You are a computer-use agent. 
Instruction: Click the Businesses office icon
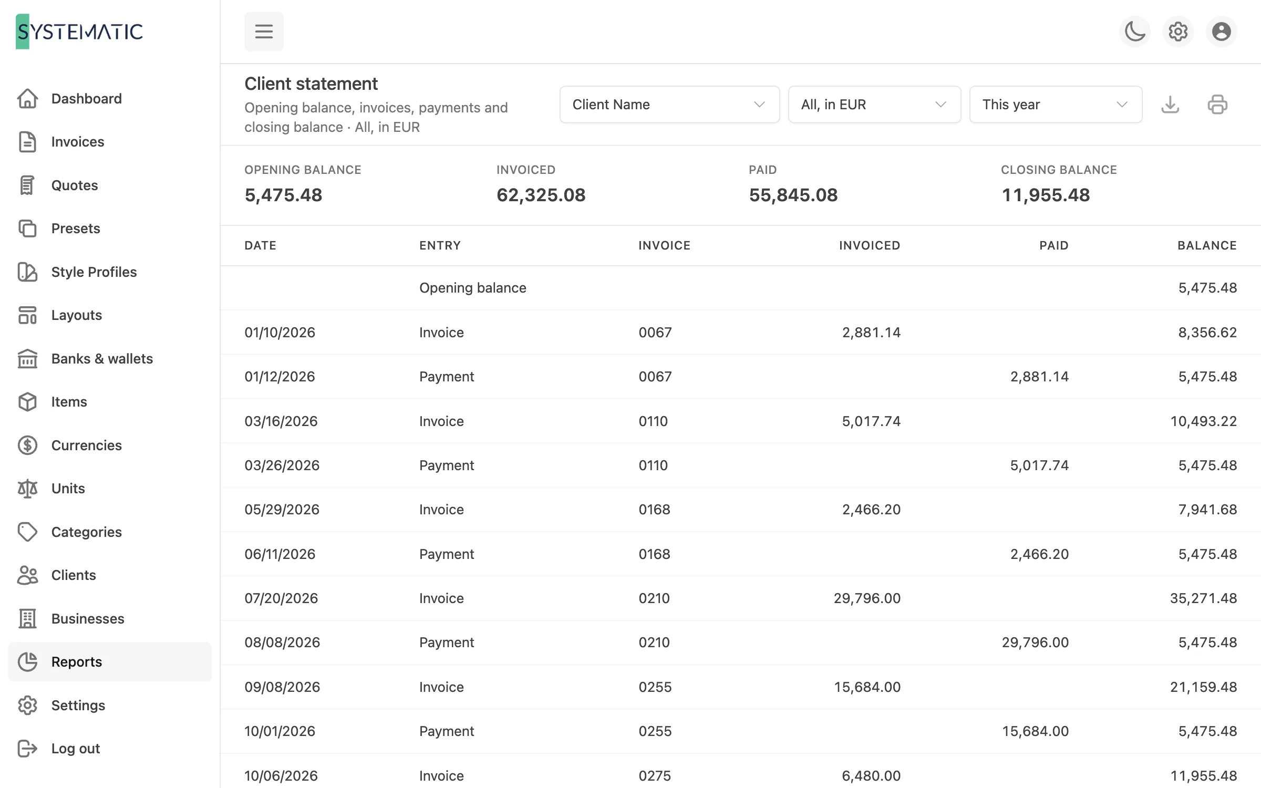point(27,619)
